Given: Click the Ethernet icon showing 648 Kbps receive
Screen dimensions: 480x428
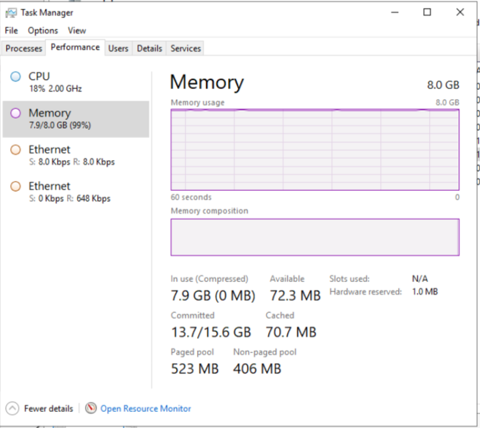Looking at the screenshot, I should tap(15, 186).
